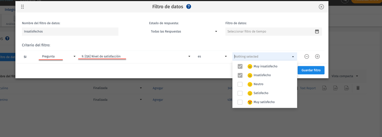Click the sad face emoji for Muy insatisfecho
Image resolution: width=382 pixels, height=137 pixels.
pos(250,67)
